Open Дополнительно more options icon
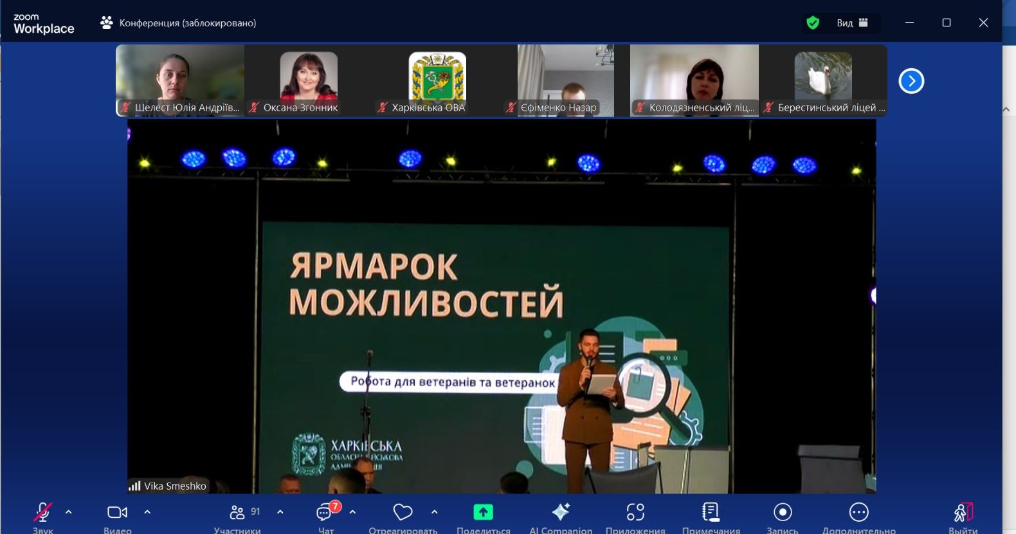Viewport: 1016px width, 534px height. 859,512
